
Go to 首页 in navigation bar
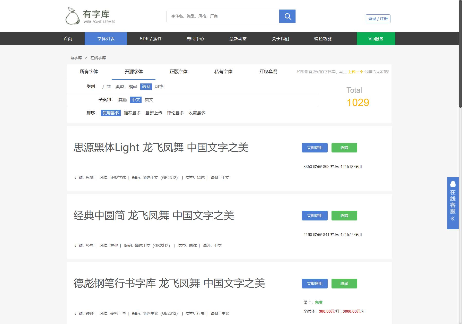(x=68, y=39)
